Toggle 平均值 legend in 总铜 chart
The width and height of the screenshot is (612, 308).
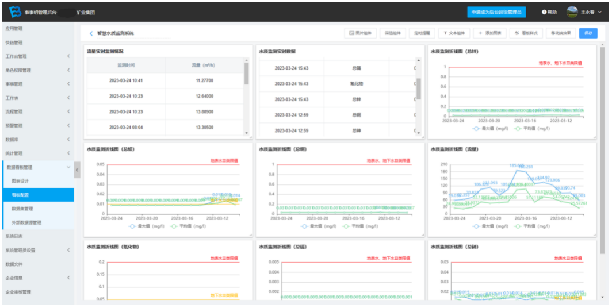(x=361, y=226)
